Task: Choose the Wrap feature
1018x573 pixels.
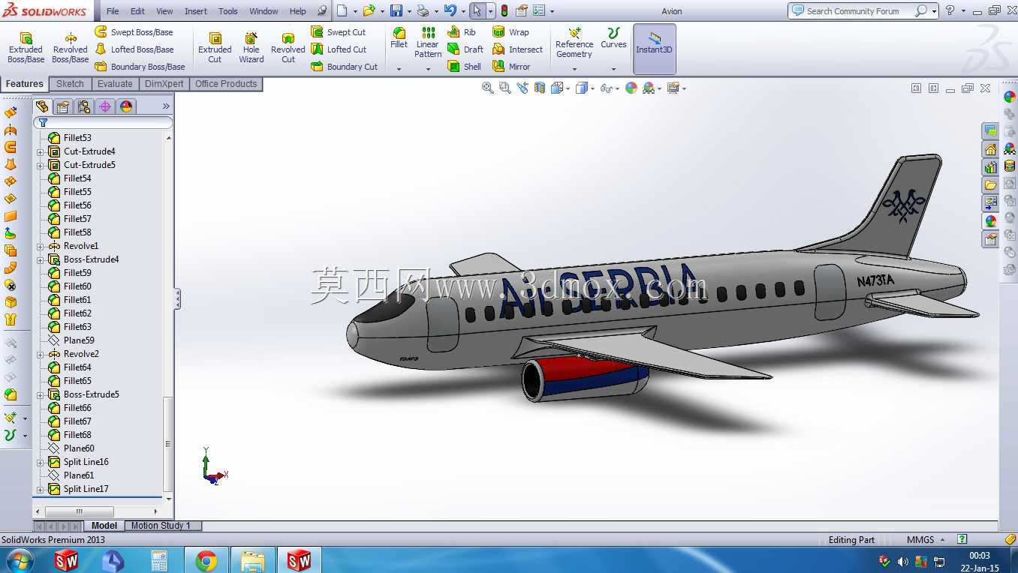Action: 511,32
